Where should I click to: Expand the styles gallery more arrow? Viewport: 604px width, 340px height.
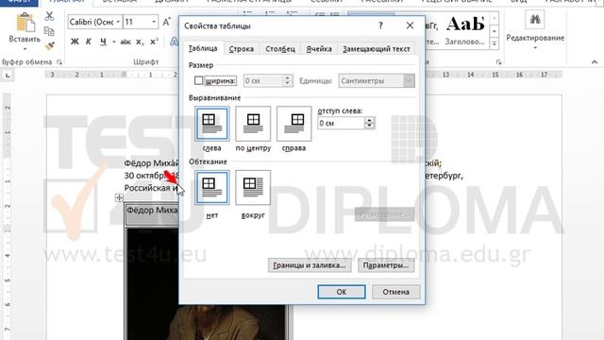[x=495, y=43]
